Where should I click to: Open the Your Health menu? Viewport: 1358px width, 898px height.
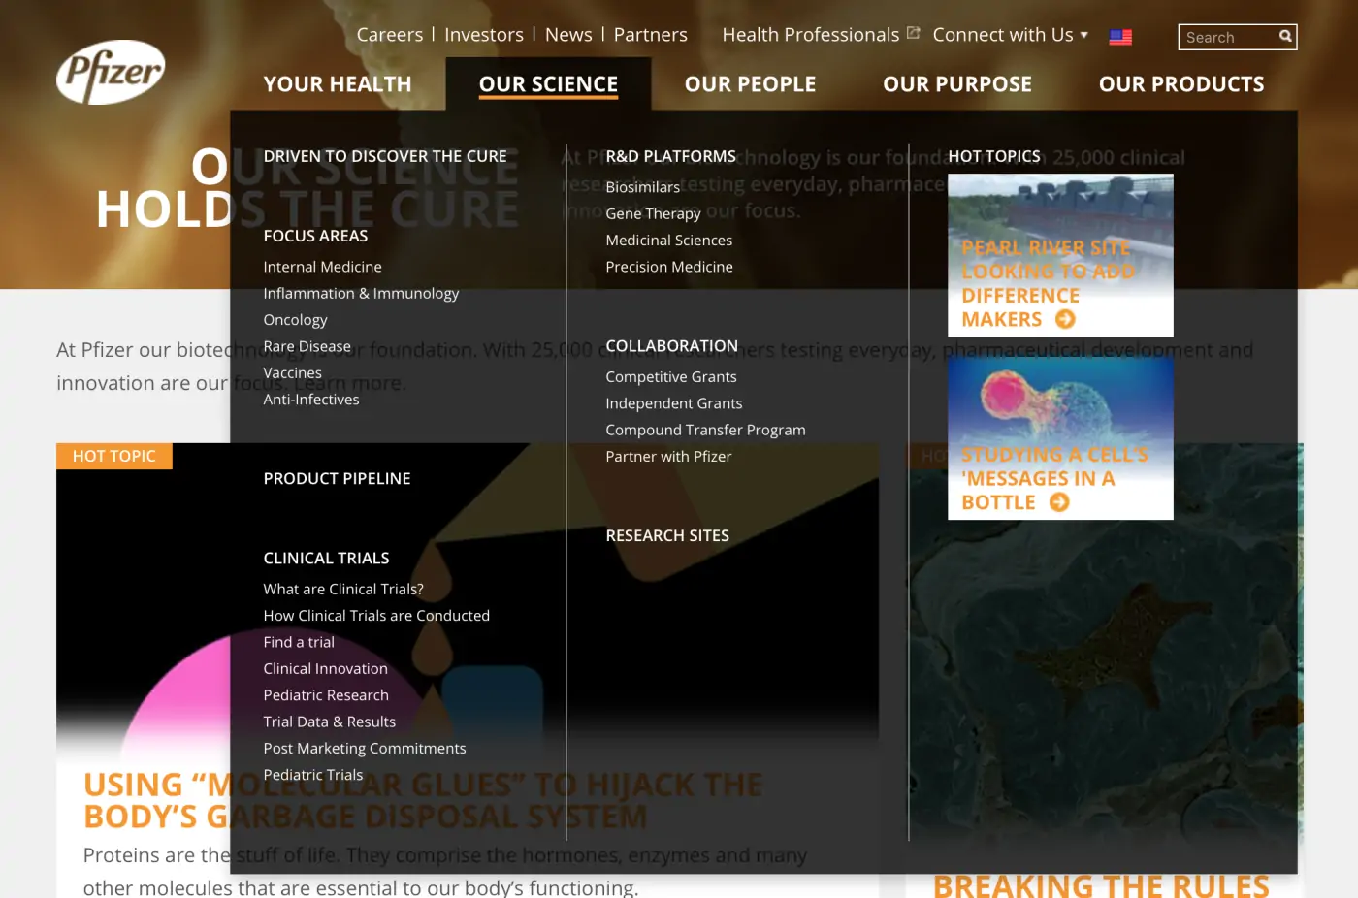coord(338,84)
